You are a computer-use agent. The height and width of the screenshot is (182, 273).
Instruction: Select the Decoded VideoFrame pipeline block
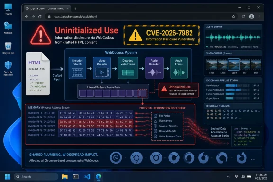pyautogui.click(x=128, y=68)
